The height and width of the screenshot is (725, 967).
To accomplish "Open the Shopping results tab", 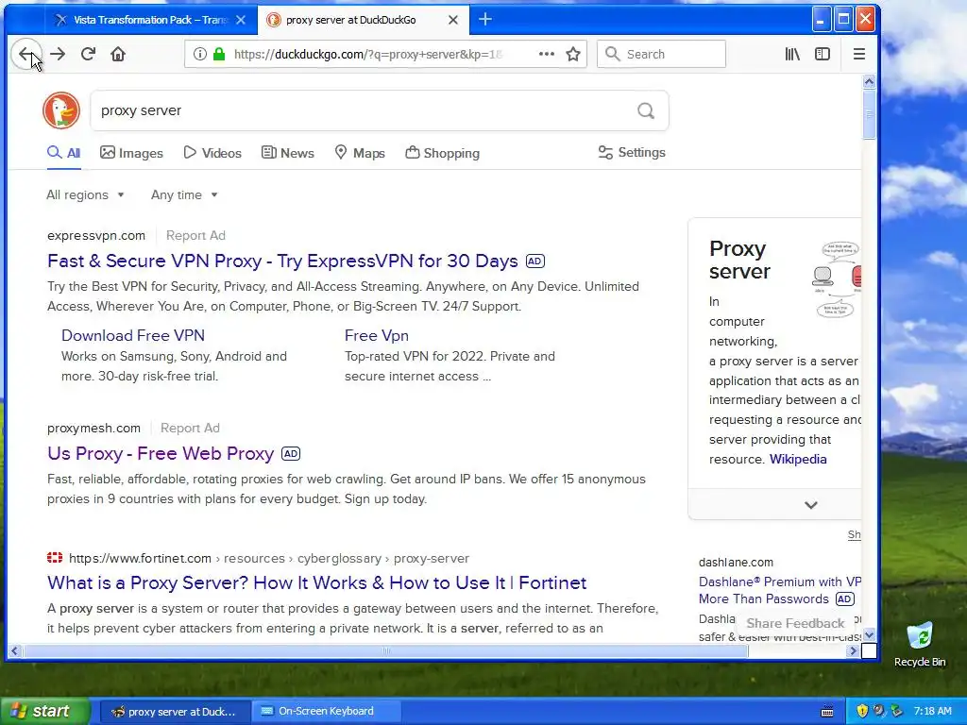I will point(442,153).
